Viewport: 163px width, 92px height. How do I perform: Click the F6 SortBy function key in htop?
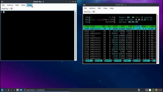[x=135, y=61]
